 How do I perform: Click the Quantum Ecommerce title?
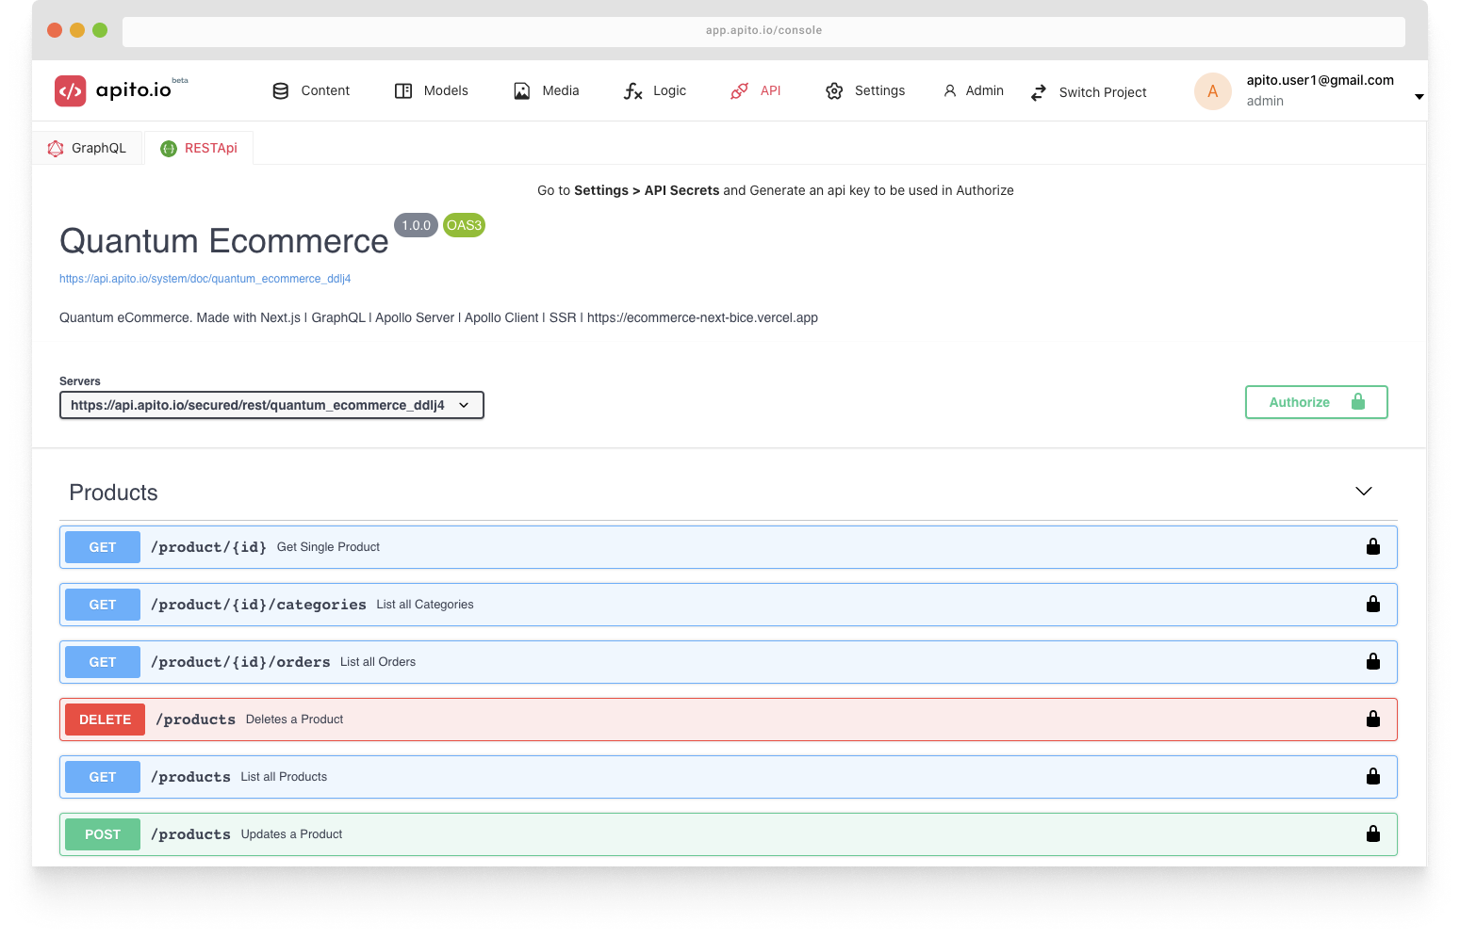coord(224,241)
